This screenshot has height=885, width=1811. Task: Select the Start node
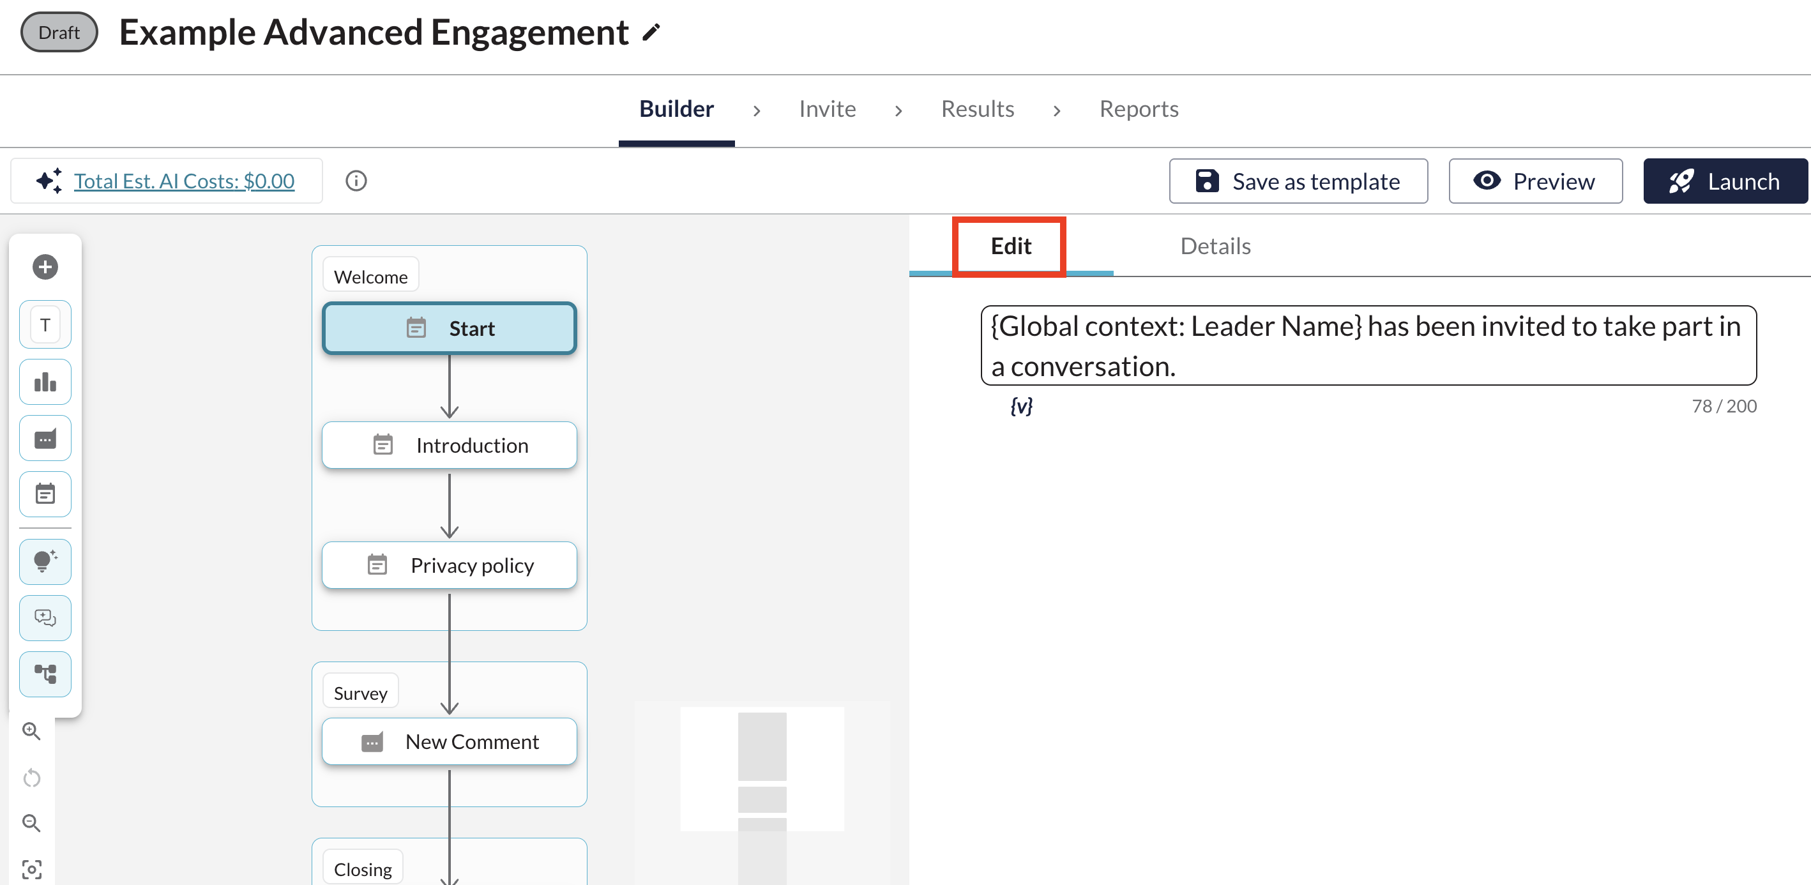coord(449,328)
